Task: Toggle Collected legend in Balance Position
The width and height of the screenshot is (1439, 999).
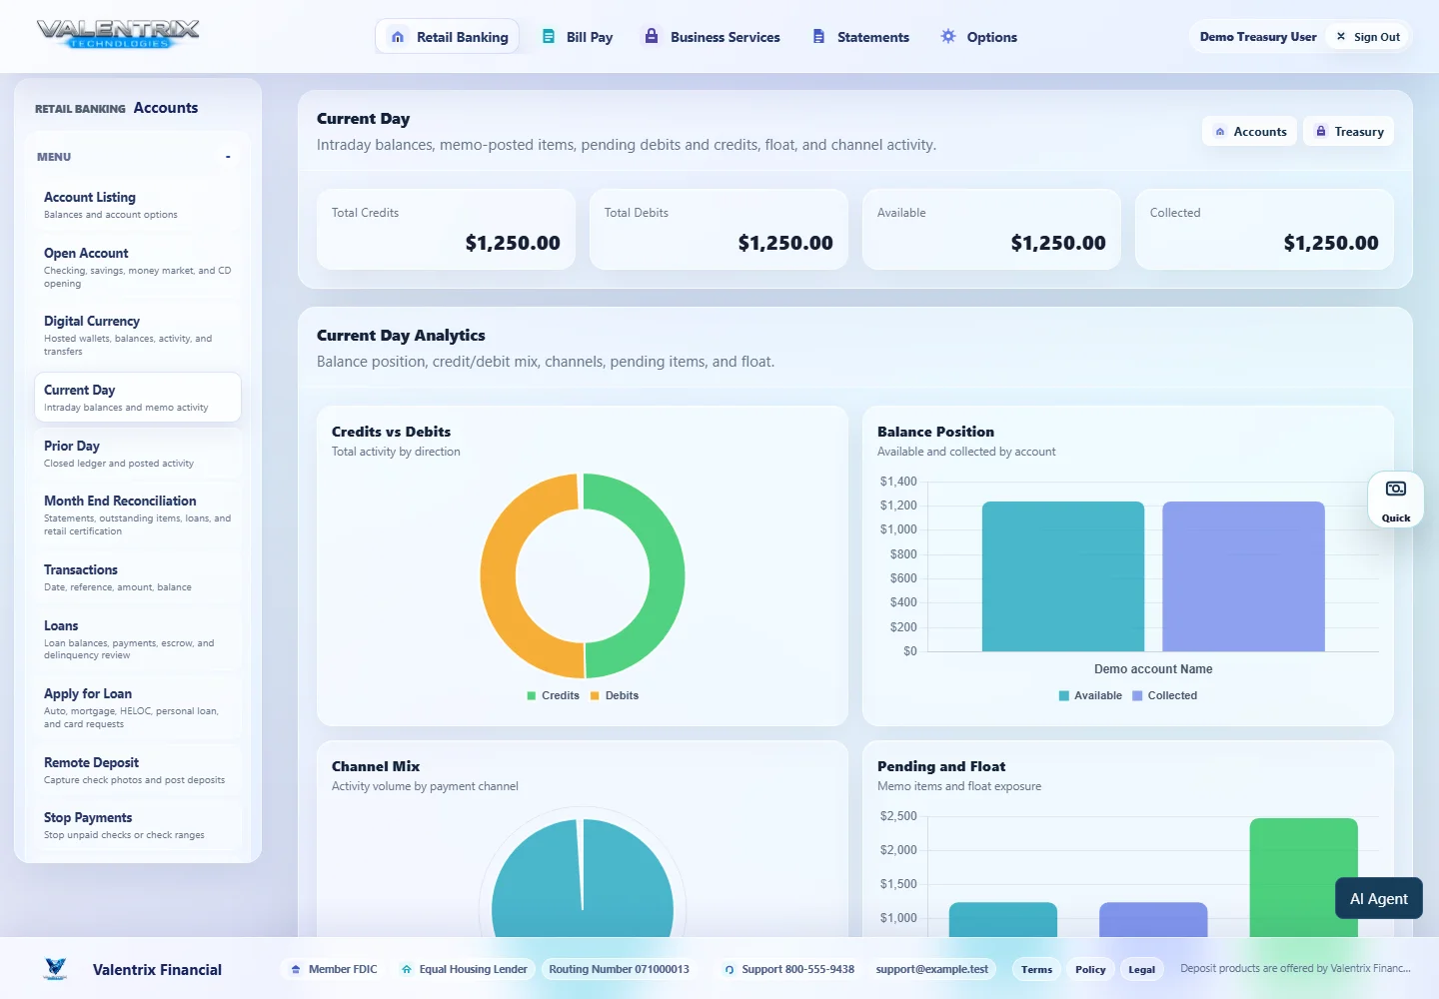Action: pyautogui.click(x=1164, y=695)
